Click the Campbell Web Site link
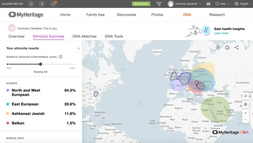 click(12, 4)
